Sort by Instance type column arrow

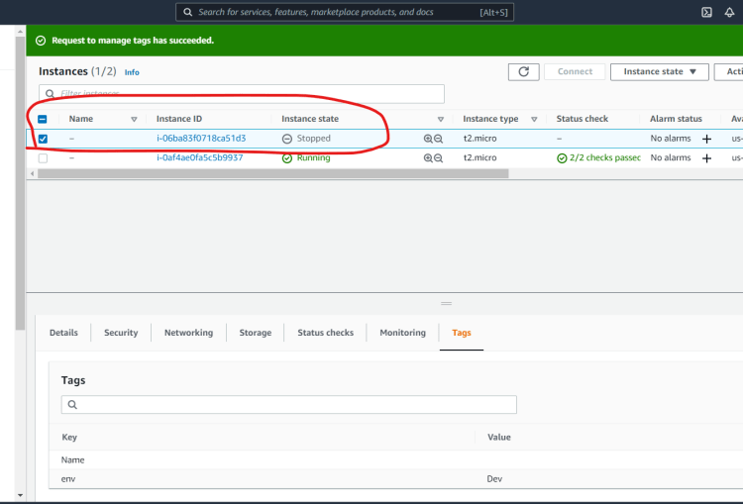pyautogui.click(x=534, y=120)
